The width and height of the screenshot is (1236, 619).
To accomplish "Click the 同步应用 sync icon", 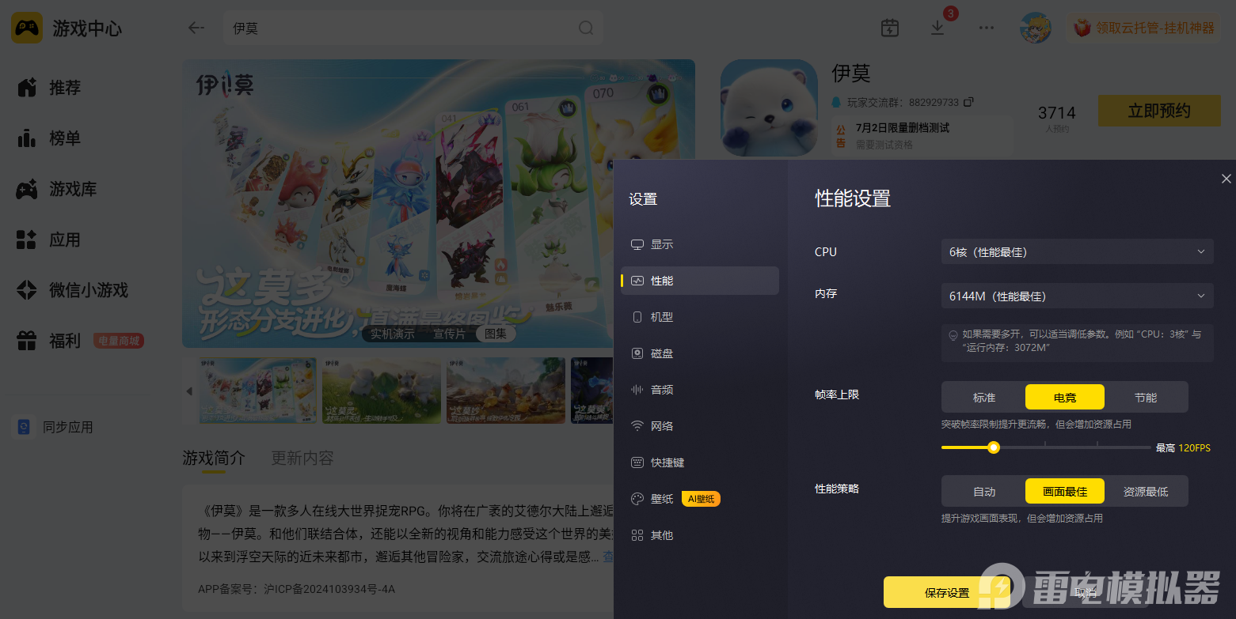I will click(25, 427).
